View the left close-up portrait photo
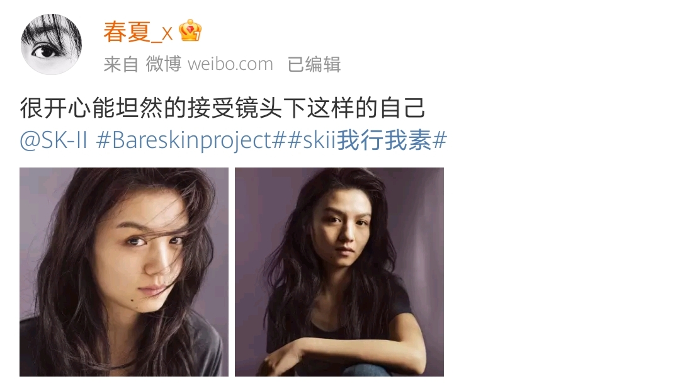 click(124, 272)
